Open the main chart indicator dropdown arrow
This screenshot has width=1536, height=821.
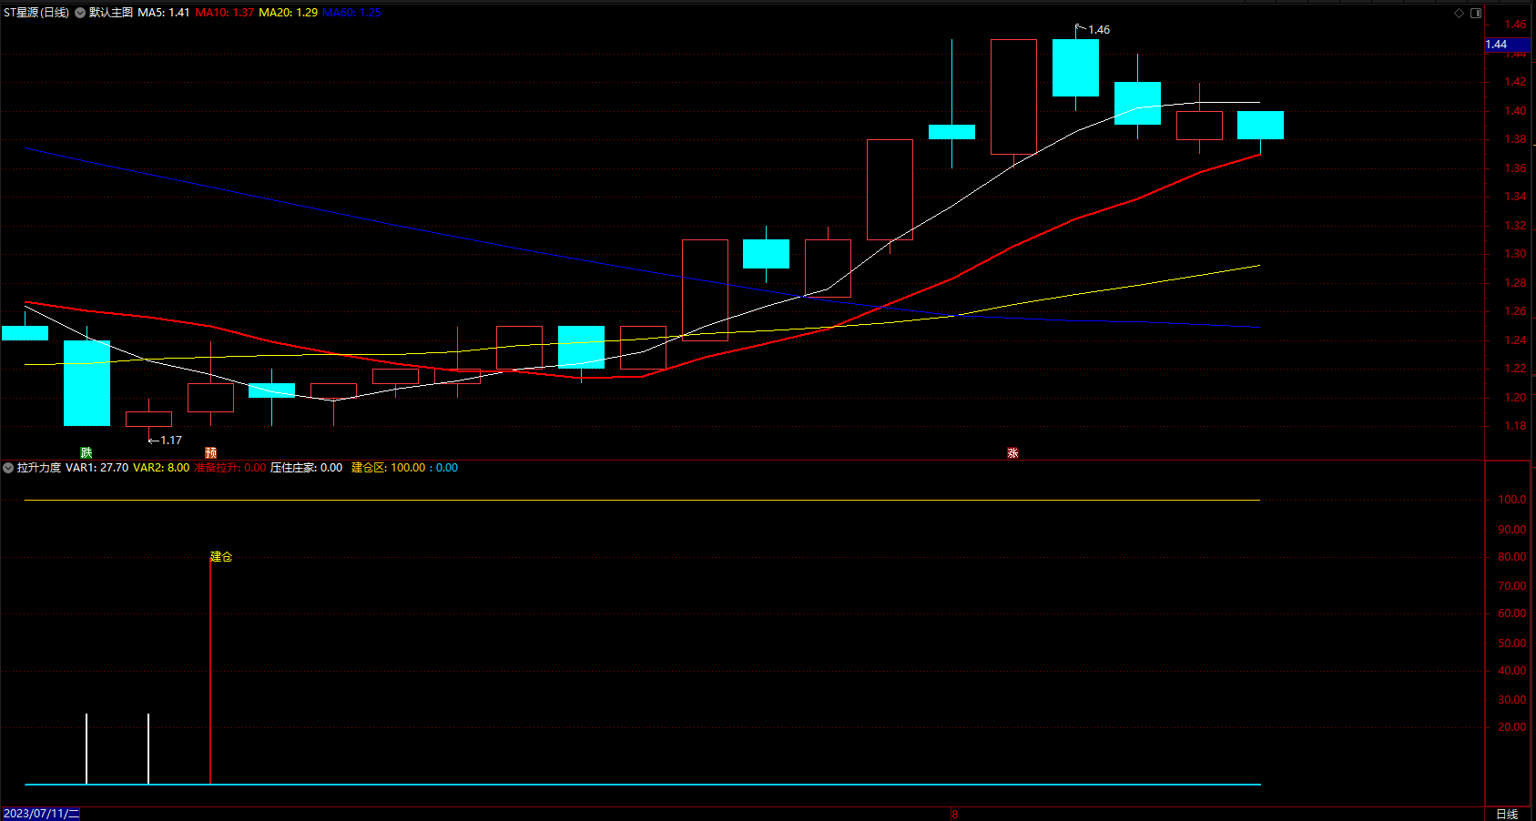[80, 13]
